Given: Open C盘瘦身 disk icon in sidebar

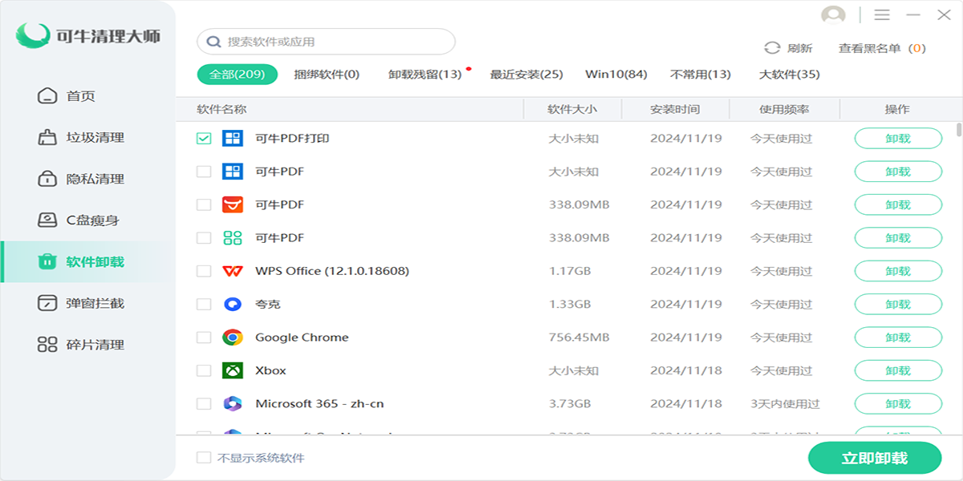Looking at the screenshot, I should coord(48,220).
